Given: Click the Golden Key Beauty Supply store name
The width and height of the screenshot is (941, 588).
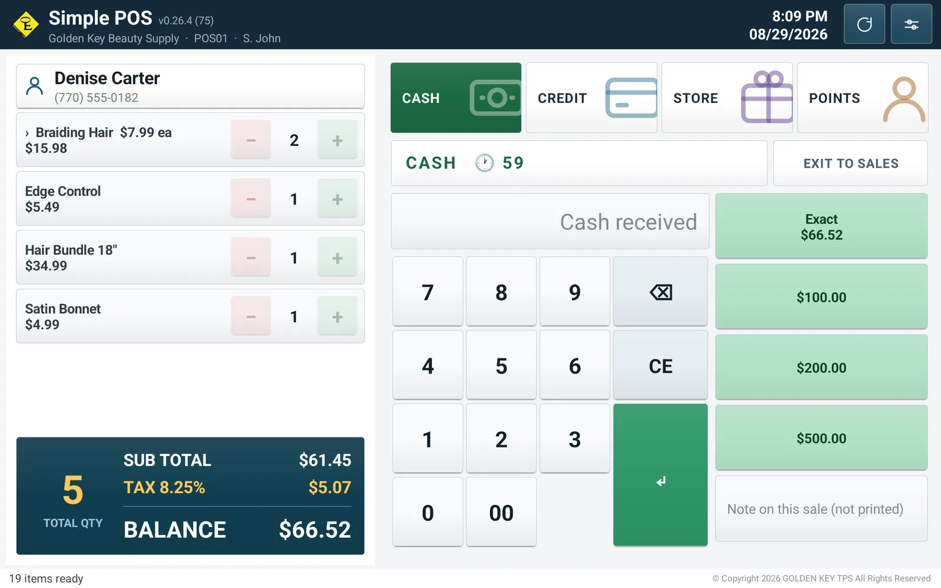Looking at the screenshot, I should coord(114,38).
